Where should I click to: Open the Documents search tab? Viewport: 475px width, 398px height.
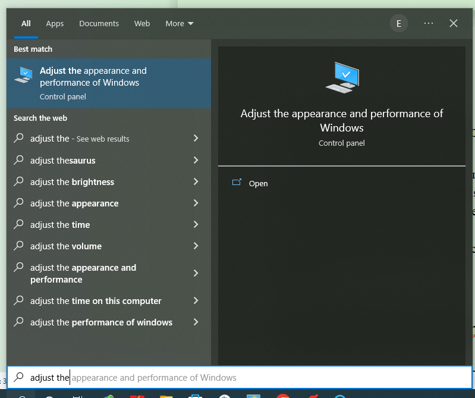[x=99, y=24]
